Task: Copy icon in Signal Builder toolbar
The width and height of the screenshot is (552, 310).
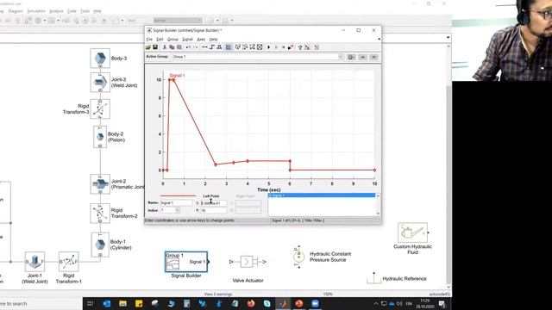Action: pyautogui.click(x=172, y=47)
